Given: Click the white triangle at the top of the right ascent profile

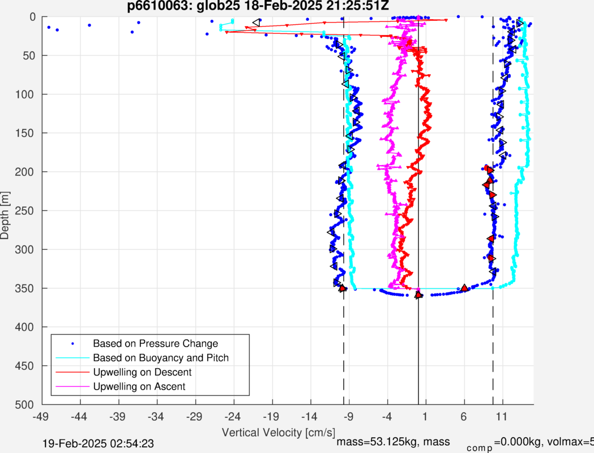Looking at the screenshot, I should [520, 23].
